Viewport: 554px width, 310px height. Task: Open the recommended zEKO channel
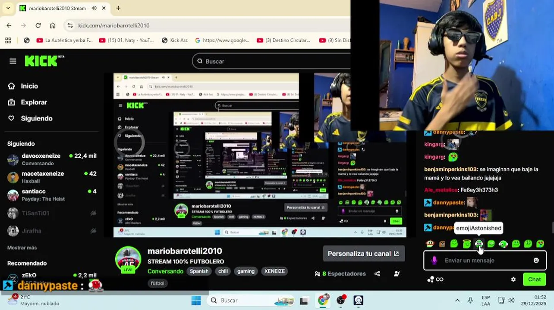coord(52,277)
